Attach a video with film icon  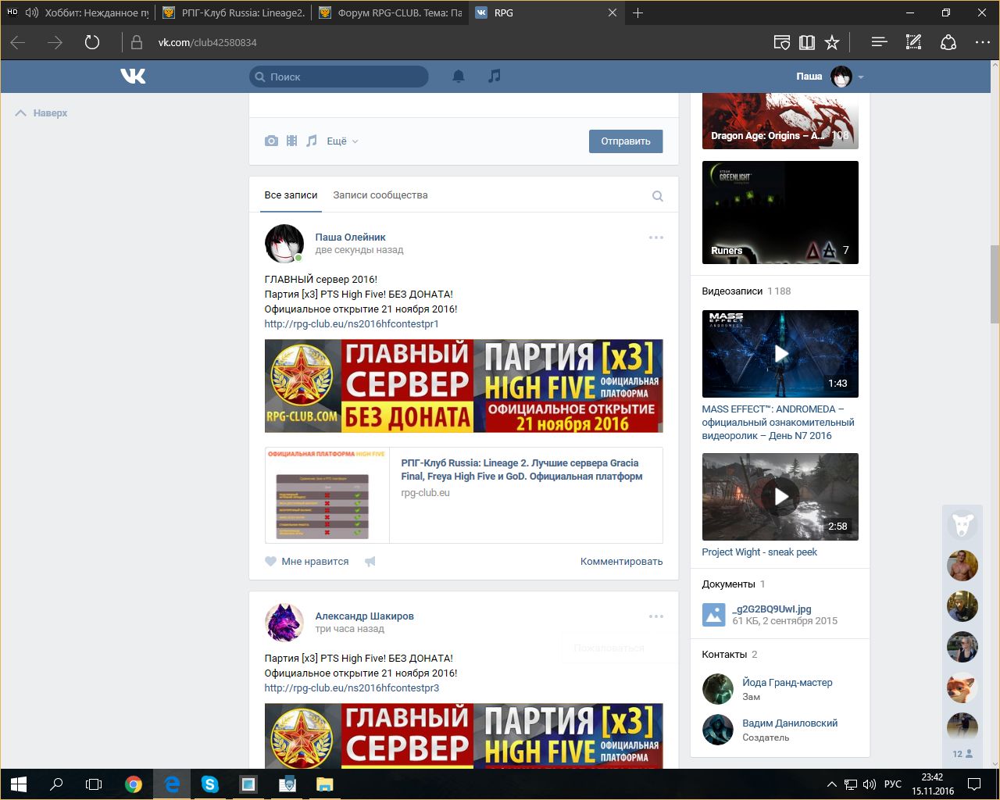(x=291, y=141)
